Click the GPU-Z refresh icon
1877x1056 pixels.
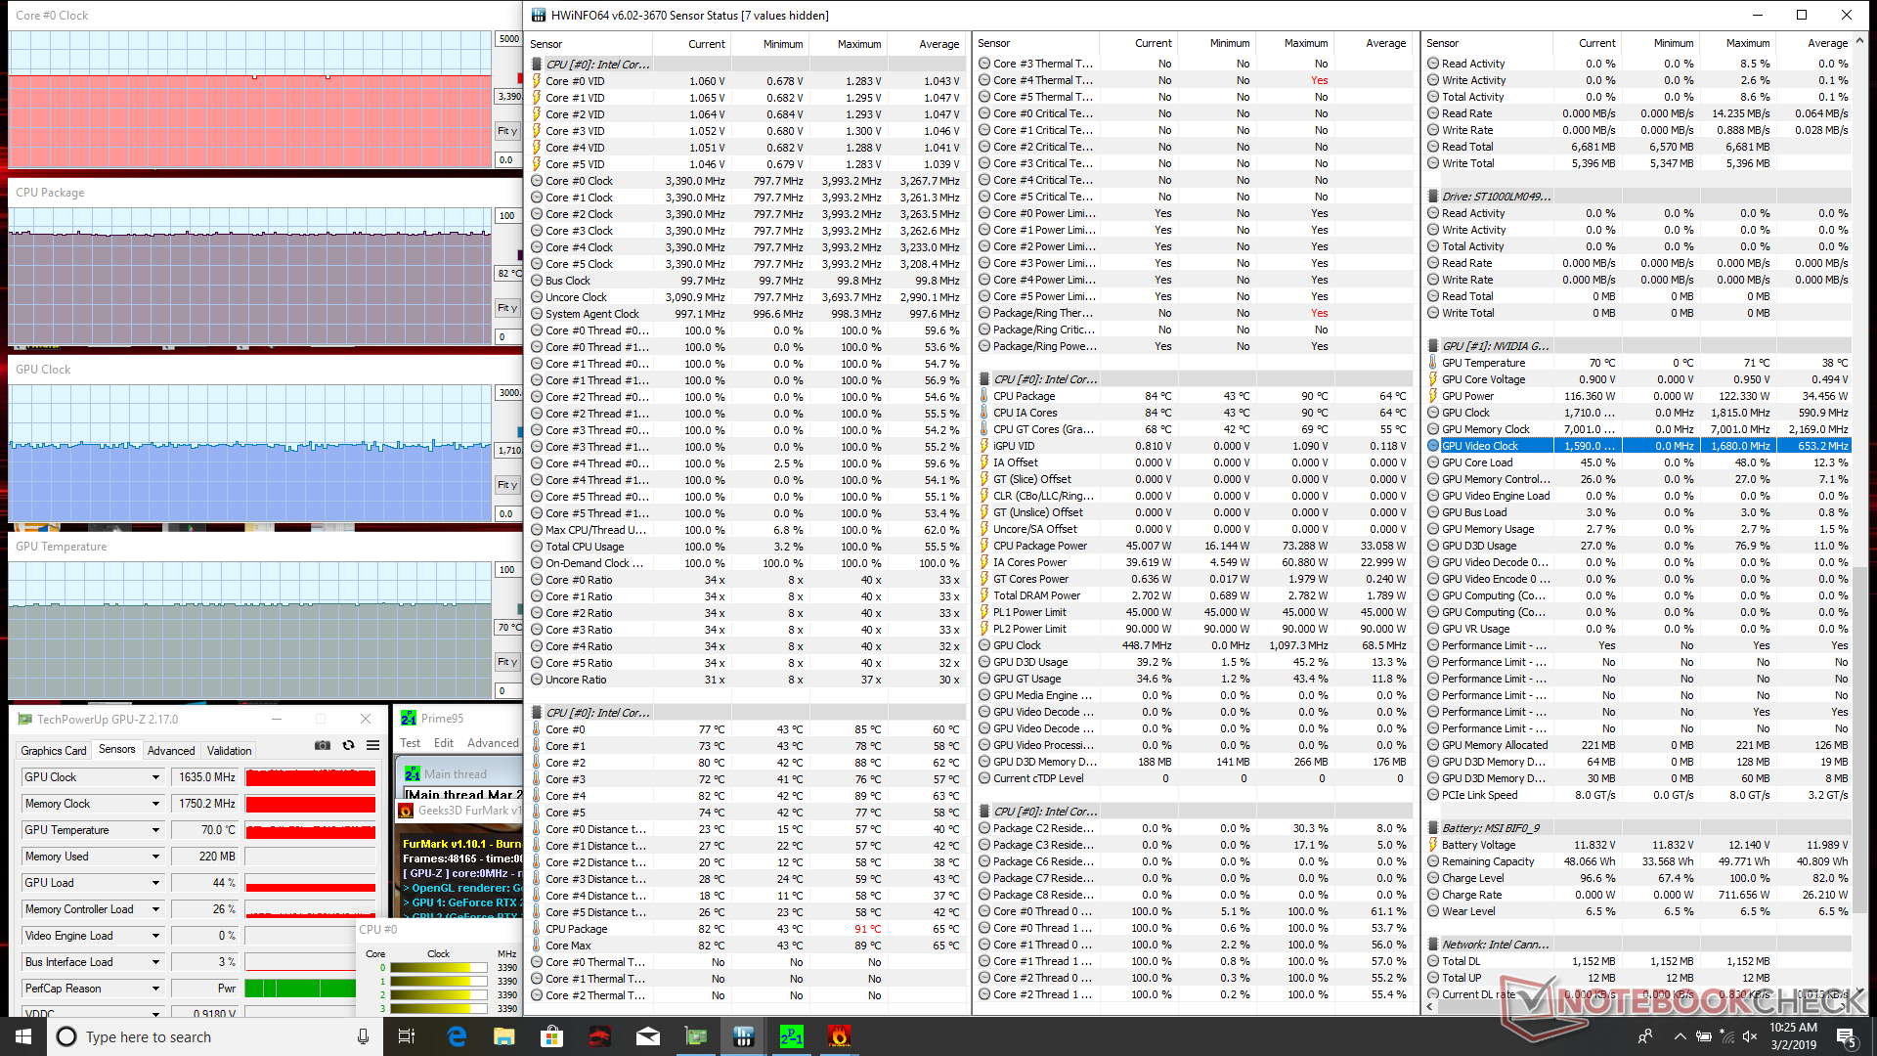348,745
